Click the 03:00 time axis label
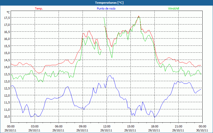Viewport: 213px width, 133px height. [x=35, y=127]
